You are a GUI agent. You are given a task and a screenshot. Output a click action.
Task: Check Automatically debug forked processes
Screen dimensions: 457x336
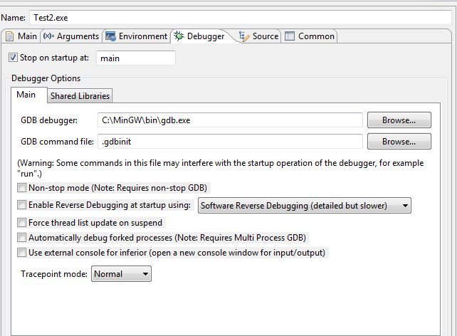click(21, 238)
